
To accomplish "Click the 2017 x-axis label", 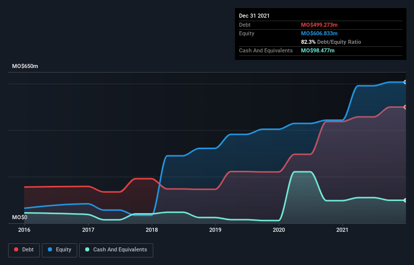I will coord(88,230).
